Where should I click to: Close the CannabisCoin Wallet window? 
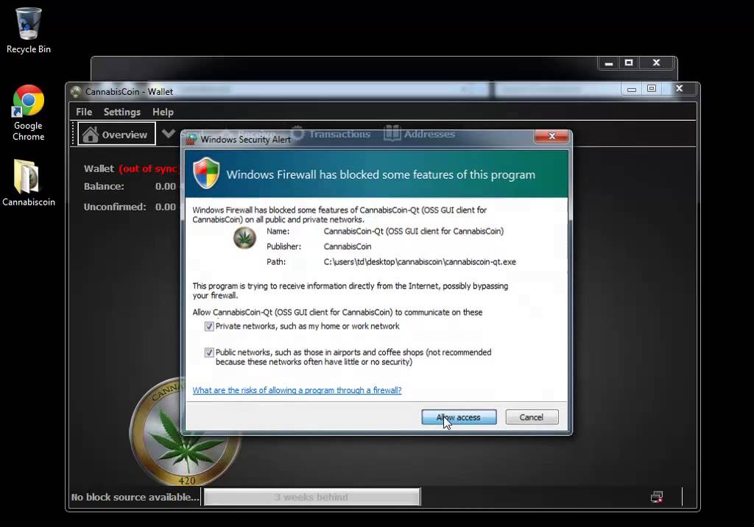coord(680,88)
